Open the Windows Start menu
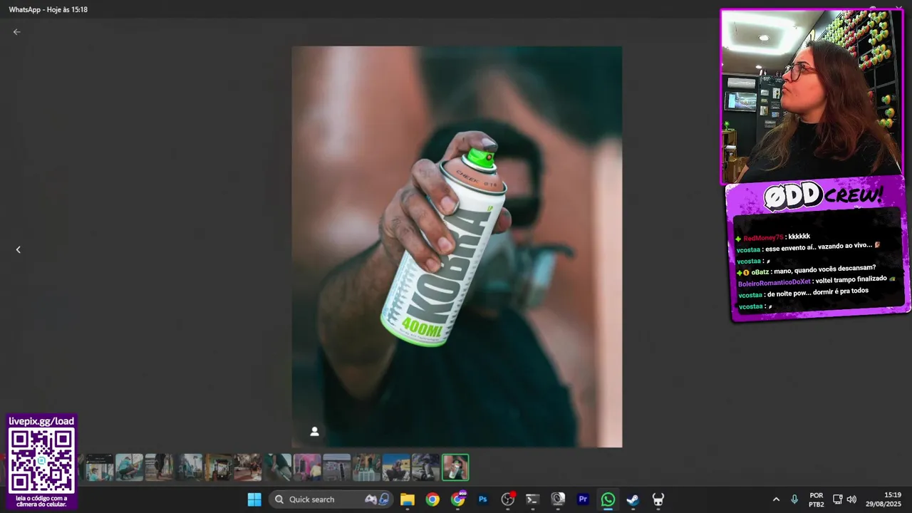The image size is (912, 513). [254, 499]
